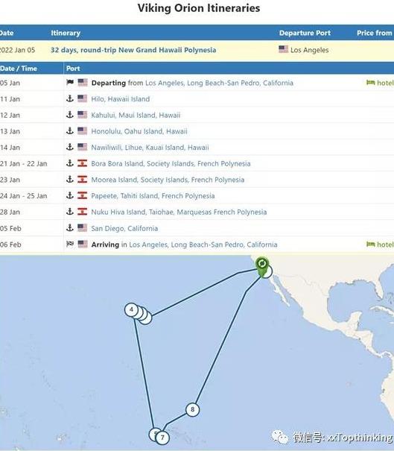Screen dimensions: 394x451
Task: Click the Itinerary column header
Action: (x=66, y=33)
